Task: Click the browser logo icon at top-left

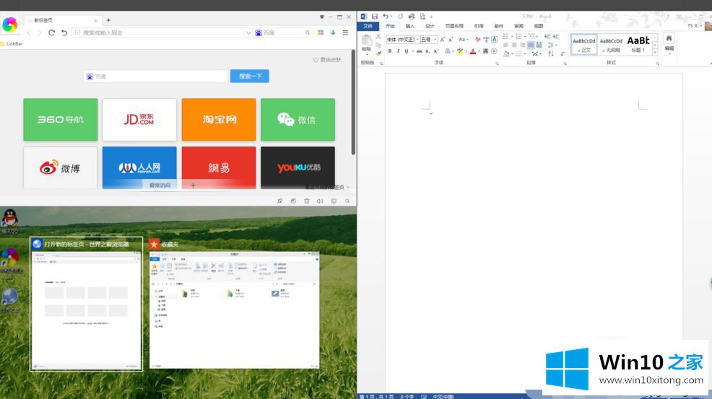Action: coord(9,24)
